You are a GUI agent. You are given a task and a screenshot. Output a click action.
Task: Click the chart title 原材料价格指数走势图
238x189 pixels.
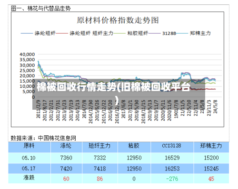click(118, 20)
